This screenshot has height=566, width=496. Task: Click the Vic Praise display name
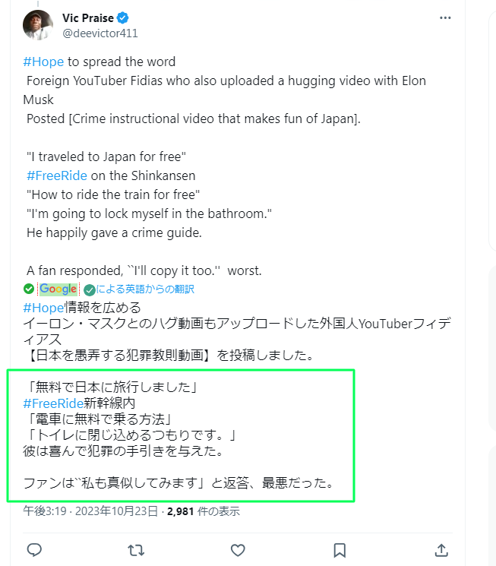[x=87, y=17]
